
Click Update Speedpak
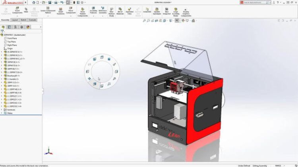click(x=157, y=11)
